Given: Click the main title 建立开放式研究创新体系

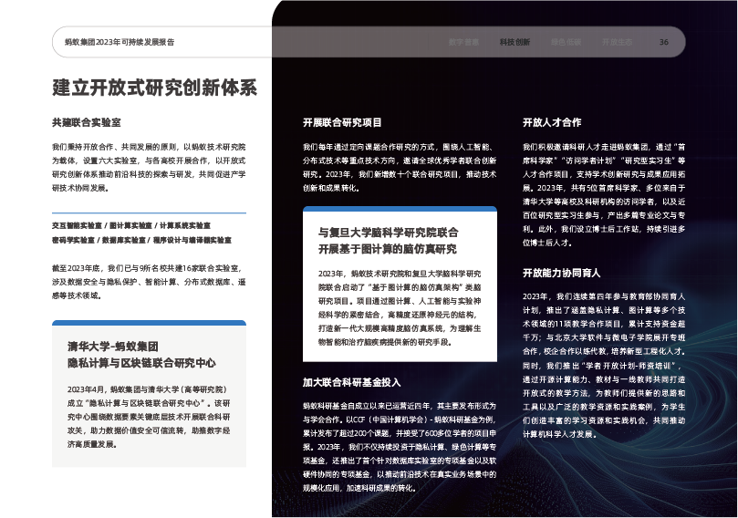Looking at the screenshot, I should pos(155,88).
